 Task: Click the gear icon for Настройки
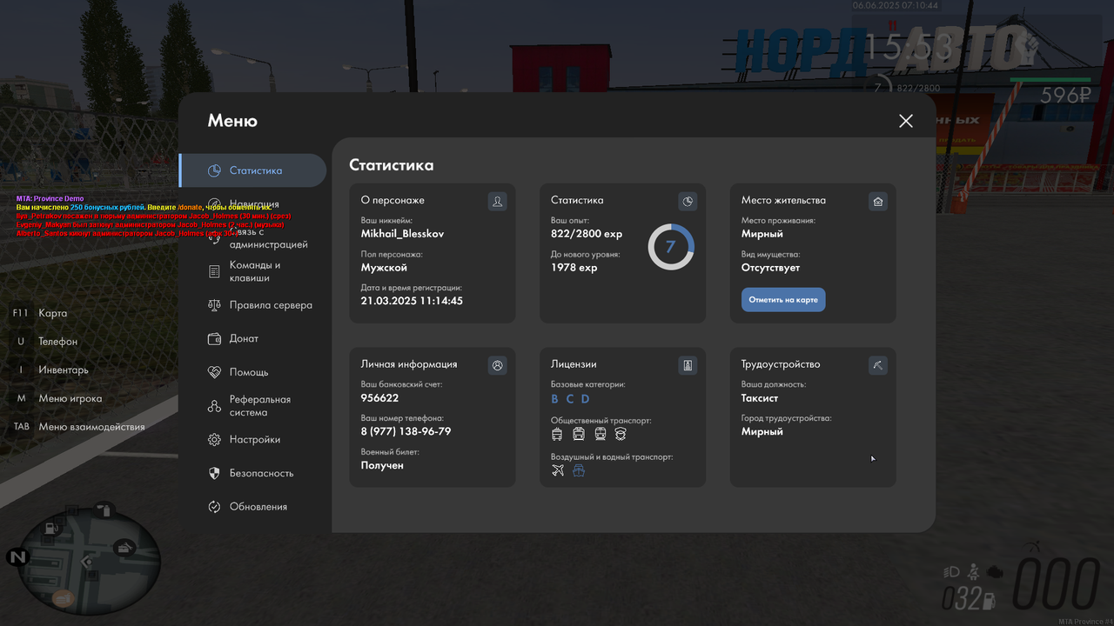[x=214, y=440]
